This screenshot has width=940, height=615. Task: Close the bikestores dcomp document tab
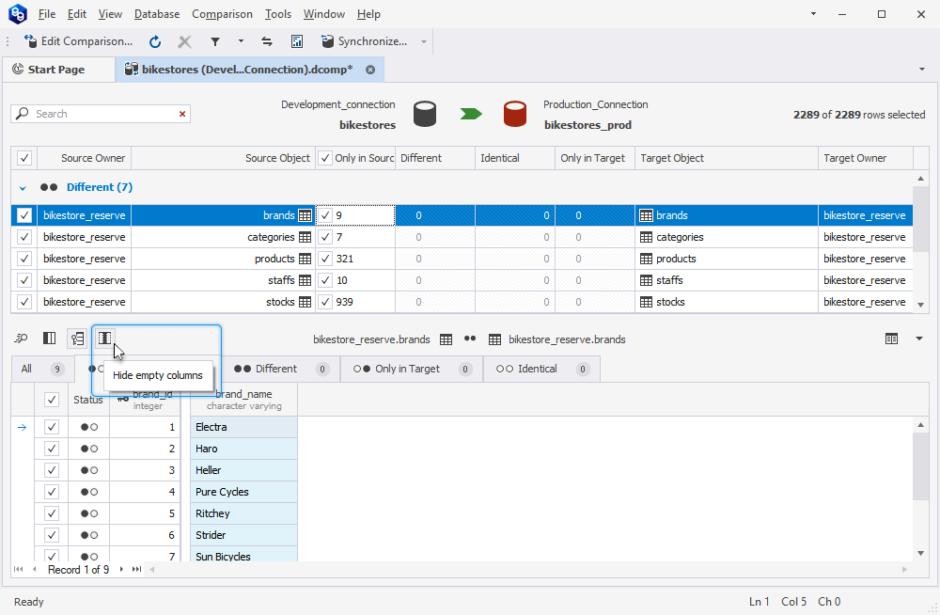(370, 70)
